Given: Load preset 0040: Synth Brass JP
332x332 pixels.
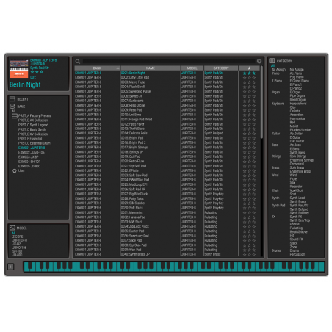Looking at the screenshot, I should [135, 254].
